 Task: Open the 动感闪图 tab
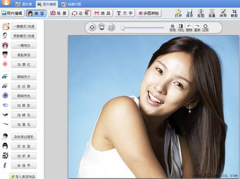[71, 4]
